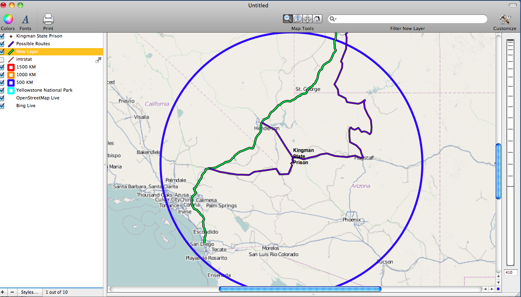The width and height of the screenshot is (521, 297).
Task: Add a layer with the plus button
Action: 3,292
